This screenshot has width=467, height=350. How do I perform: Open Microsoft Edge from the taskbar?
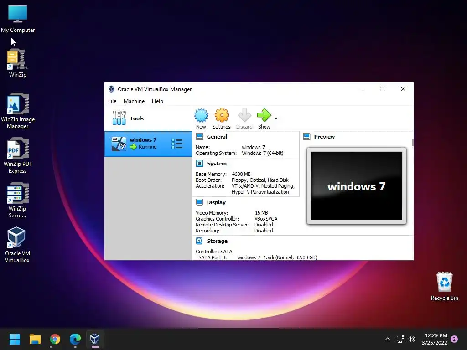75,339
